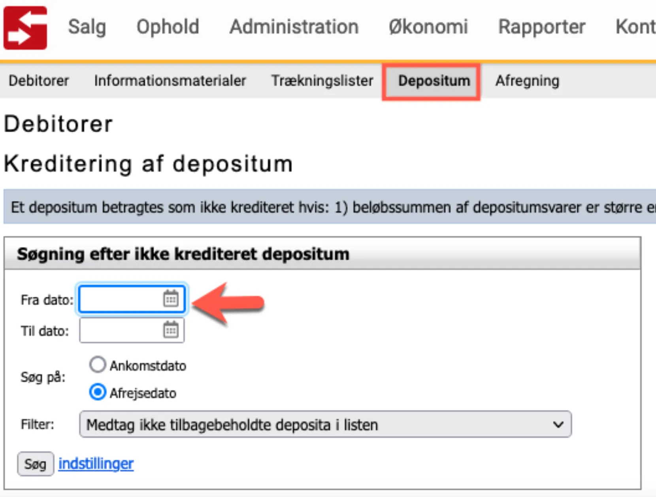Select the Afrejsedato radio button

97,392
